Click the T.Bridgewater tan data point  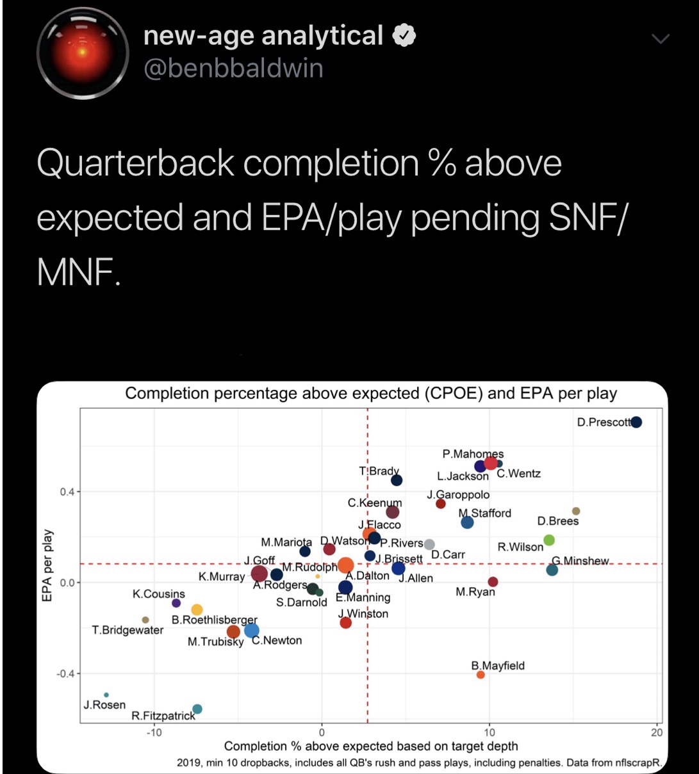pos(145,620)
